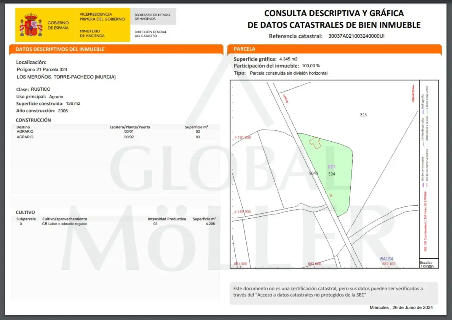452x320 pixels.
Task: Click the 'Cultivo/aprovechamiento' column header
Action: coord(65,219)
